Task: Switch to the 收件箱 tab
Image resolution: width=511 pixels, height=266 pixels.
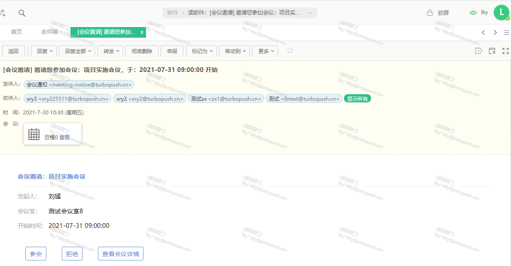Action: (50, 32)
